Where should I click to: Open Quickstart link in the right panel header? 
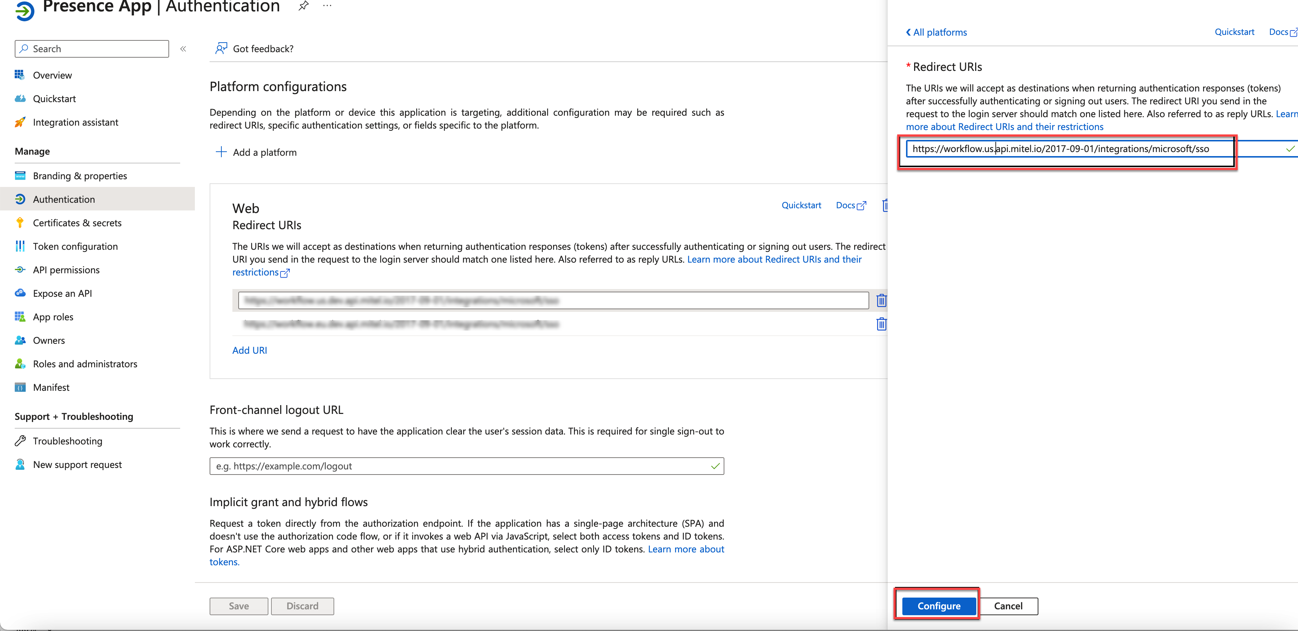(x=1234, y=32)
